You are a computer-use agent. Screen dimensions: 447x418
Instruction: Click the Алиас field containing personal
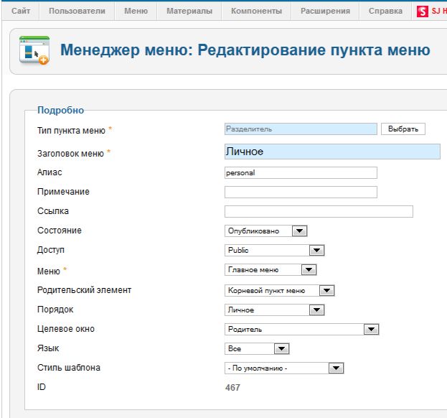pos(301,172)
